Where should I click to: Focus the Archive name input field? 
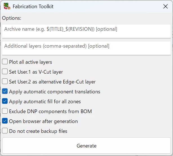[86, 31]
